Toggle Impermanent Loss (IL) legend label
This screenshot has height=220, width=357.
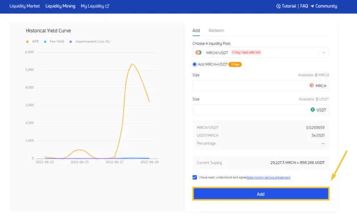[93, 42]
